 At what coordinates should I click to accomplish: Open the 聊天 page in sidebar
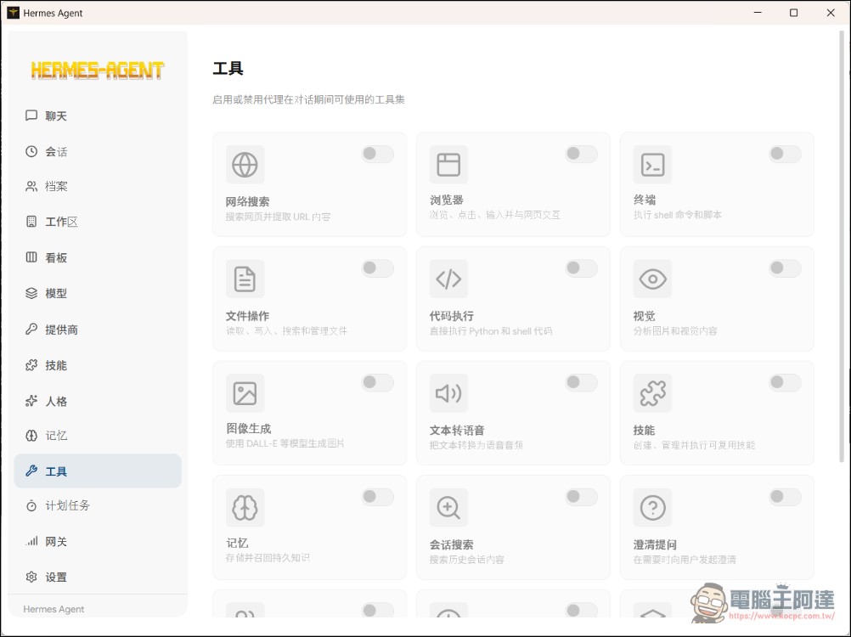pyautogui.click(x=98, y=116)
